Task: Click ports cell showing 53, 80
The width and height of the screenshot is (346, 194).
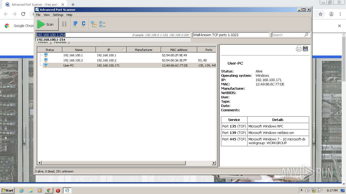Action: [x=202, y=60]
